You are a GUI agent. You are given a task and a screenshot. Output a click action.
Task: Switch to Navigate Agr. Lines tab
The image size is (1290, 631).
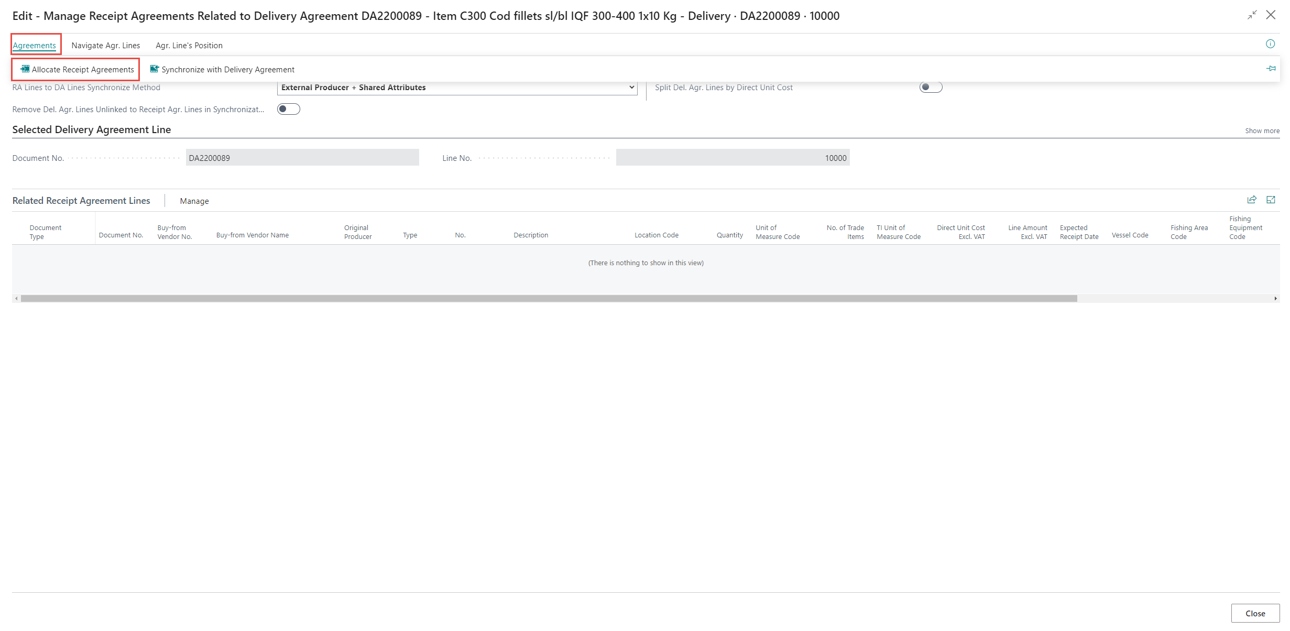[106, 46]
